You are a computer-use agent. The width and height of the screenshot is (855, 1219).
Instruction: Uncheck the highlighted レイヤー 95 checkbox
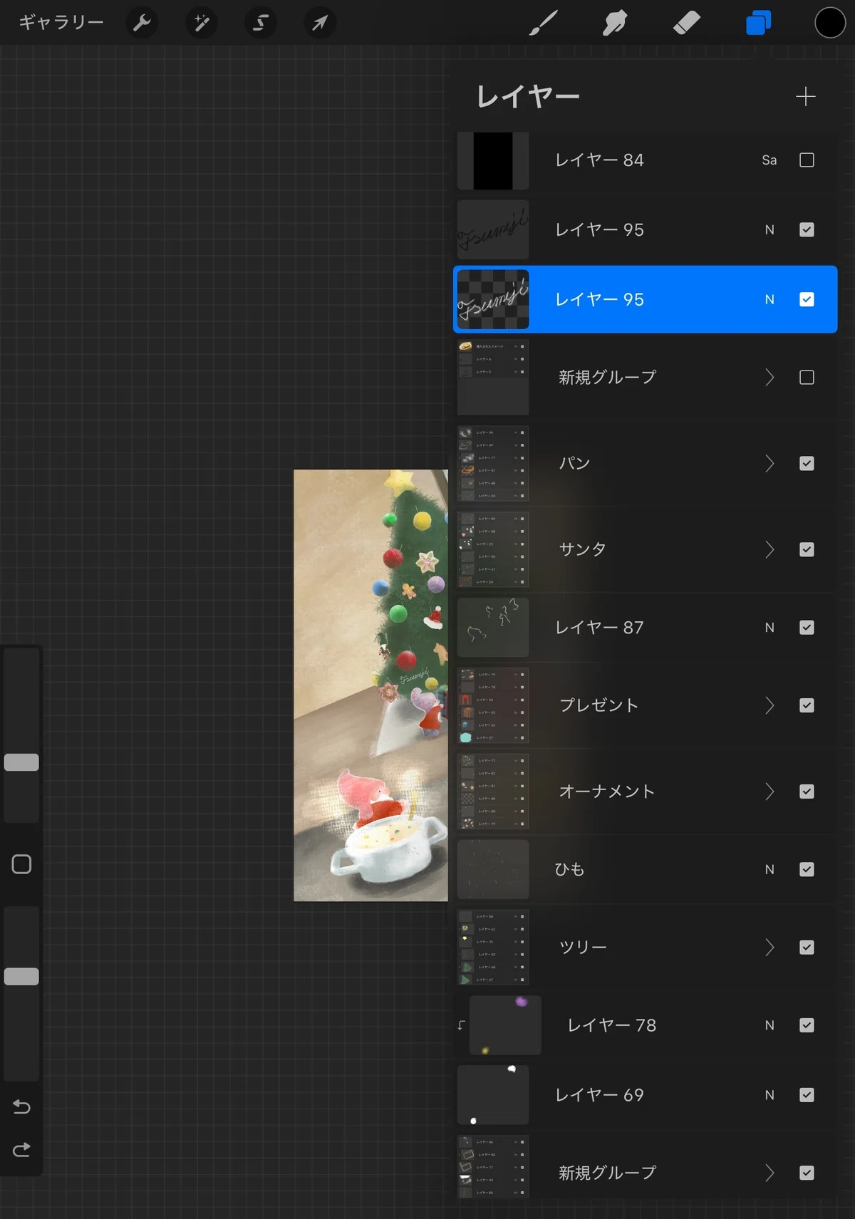pyautogui.click(x=807, y=299)
